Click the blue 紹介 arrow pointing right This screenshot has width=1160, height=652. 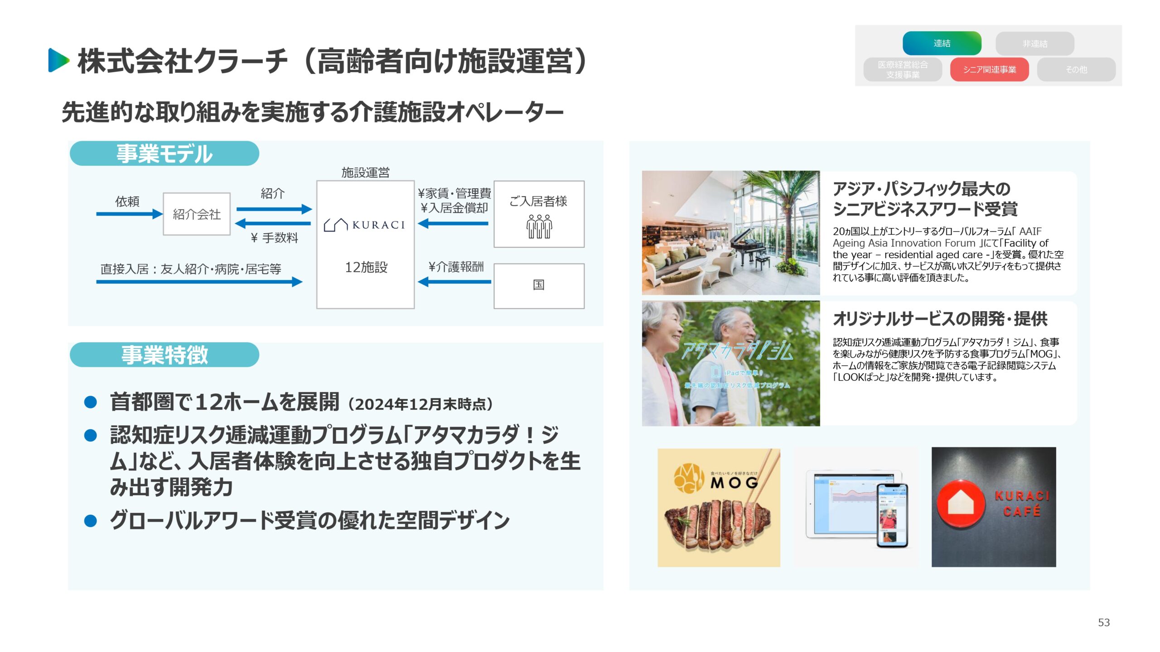(x=274, y=209)
